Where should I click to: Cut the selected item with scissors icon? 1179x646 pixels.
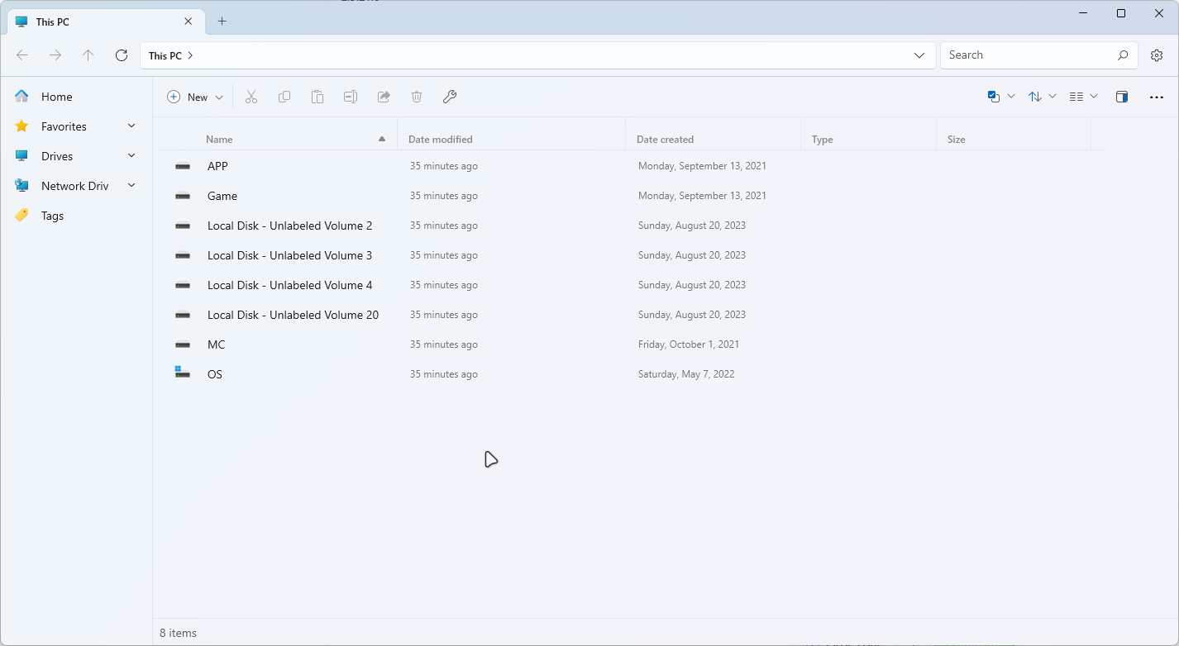click(251, 97)
